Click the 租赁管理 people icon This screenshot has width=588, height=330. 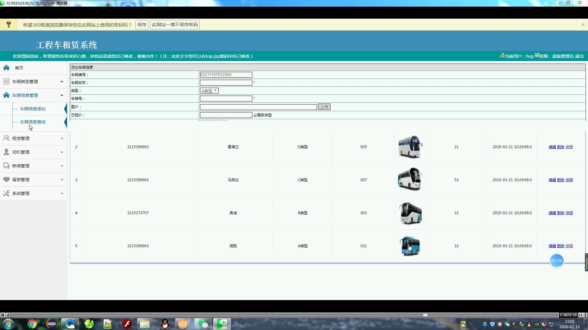[6, 138]
